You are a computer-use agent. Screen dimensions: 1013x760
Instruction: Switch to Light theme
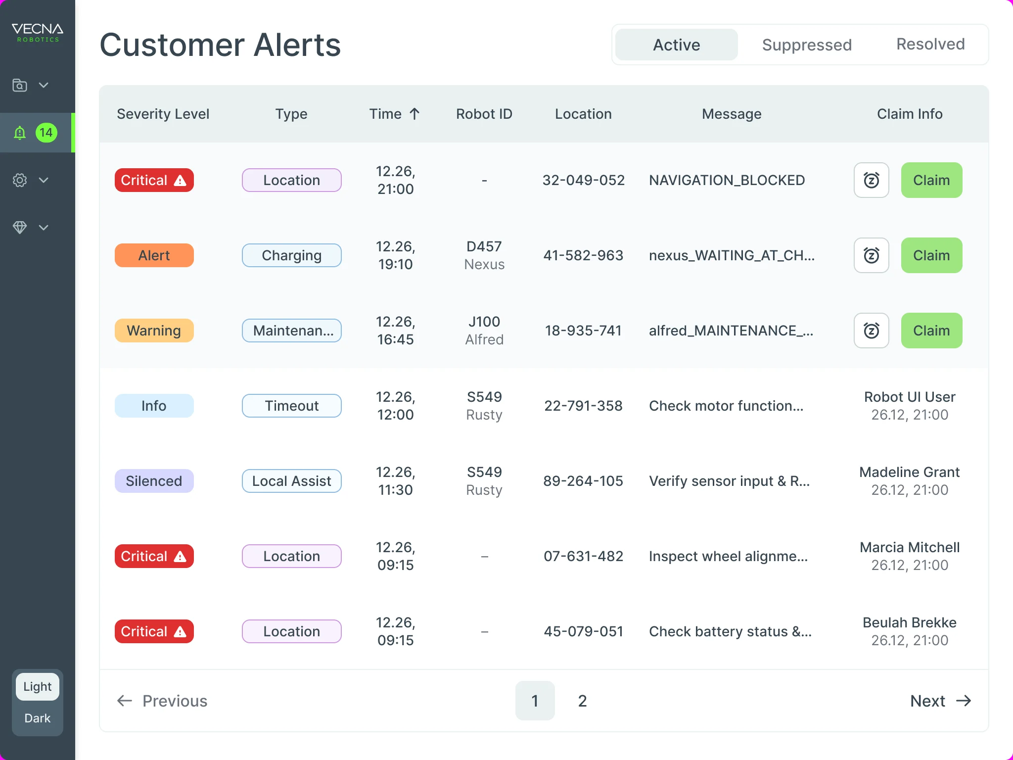38,687
